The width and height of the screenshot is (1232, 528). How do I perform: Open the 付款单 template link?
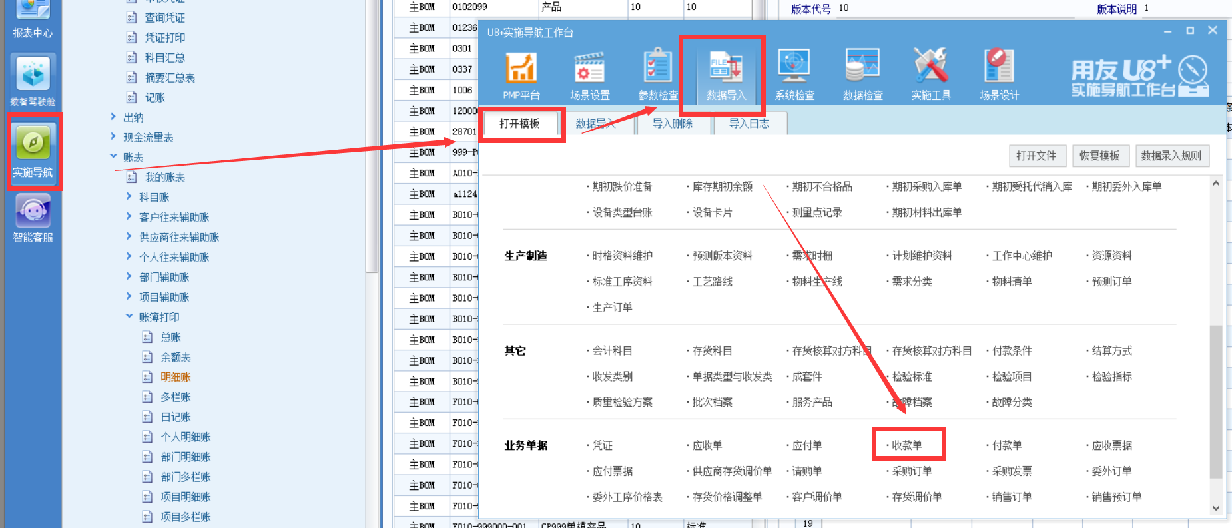click(1007, 445)
